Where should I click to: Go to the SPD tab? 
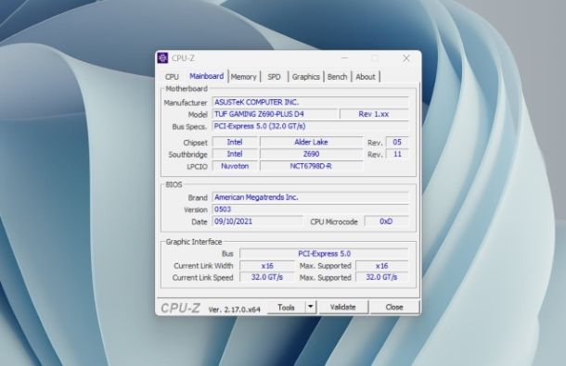click(274, 77)
